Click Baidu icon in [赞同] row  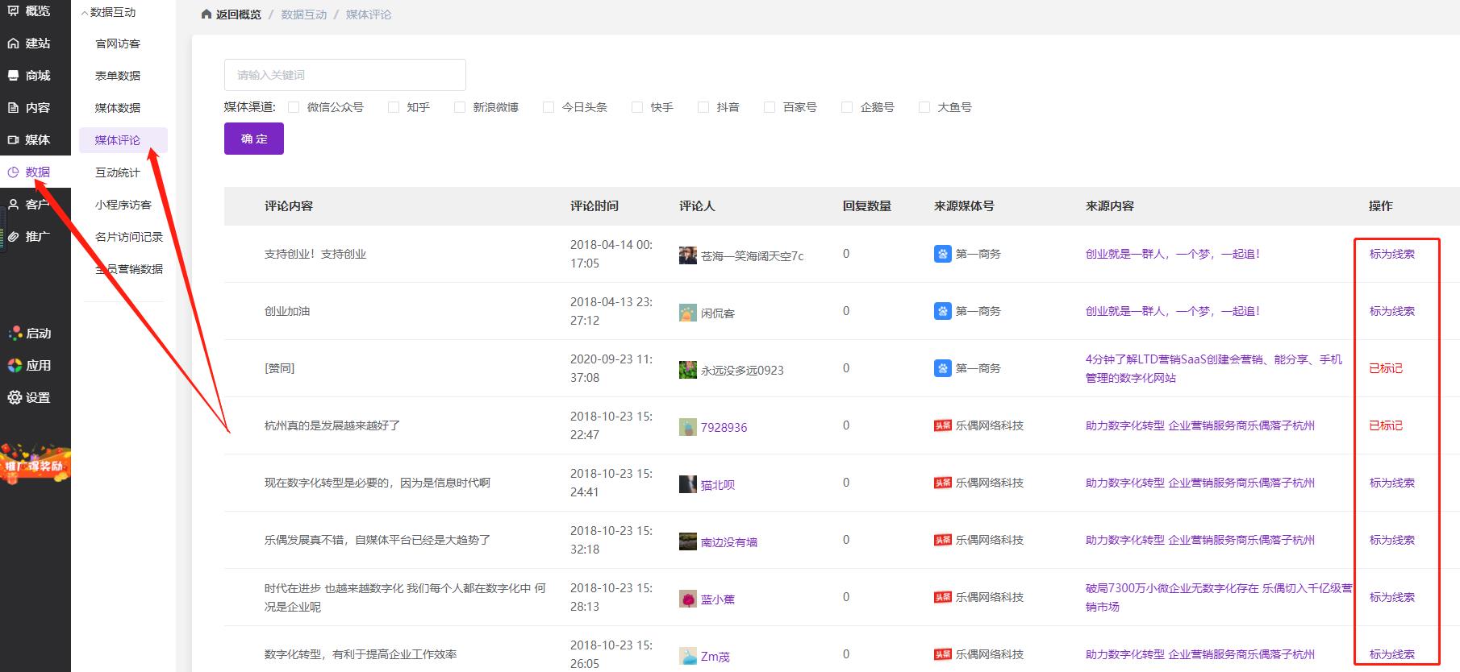coord(943,369)
